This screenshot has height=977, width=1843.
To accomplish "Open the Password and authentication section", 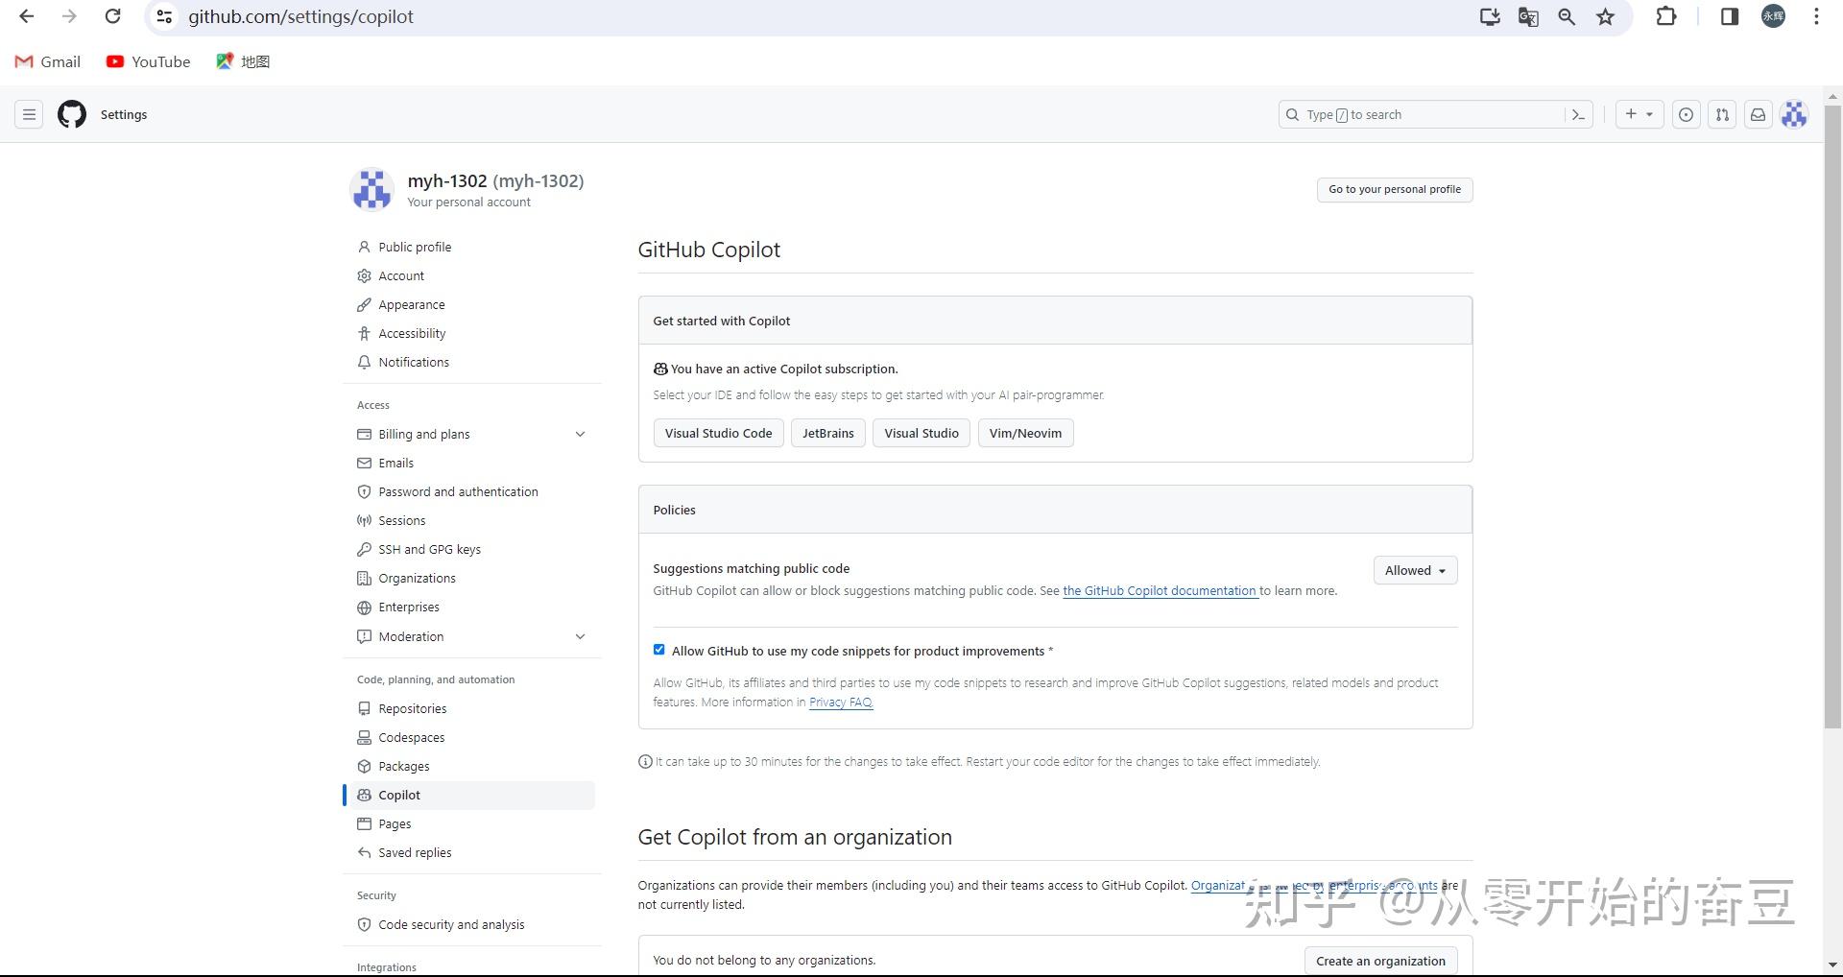I will (x=457, y=491).
